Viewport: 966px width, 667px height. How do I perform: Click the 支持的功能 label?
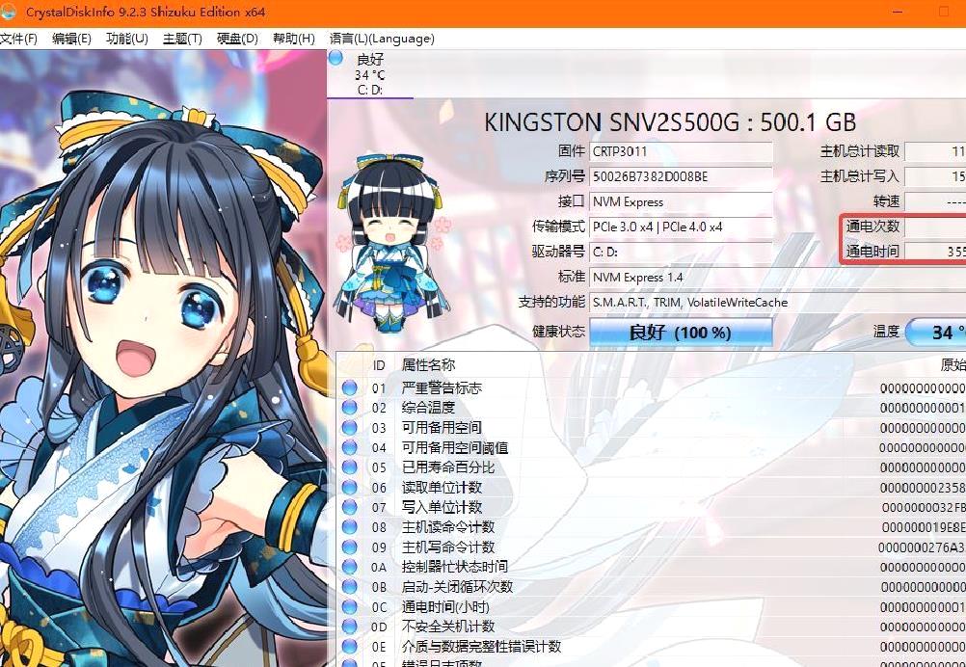[552, 303]
